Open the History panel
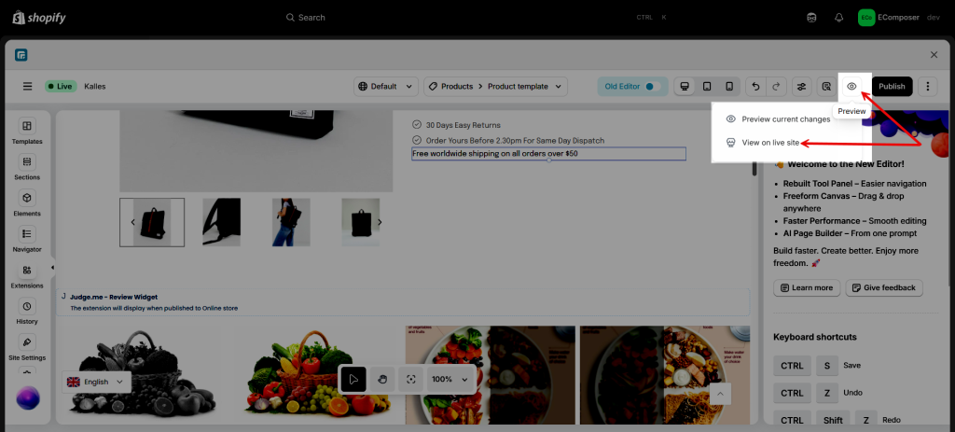 tap(27, 311)
